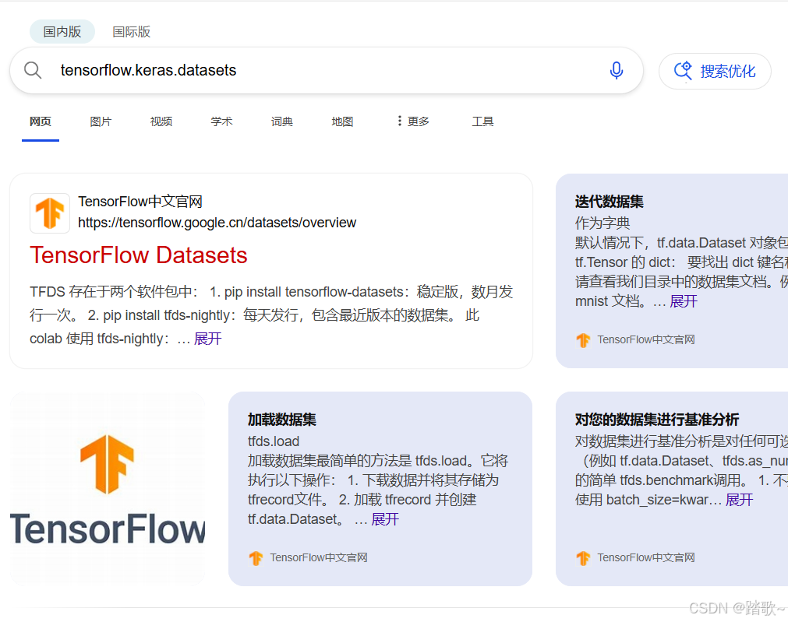Click the search box containing tensorflow.keras.datasets

tap(327, 70)
